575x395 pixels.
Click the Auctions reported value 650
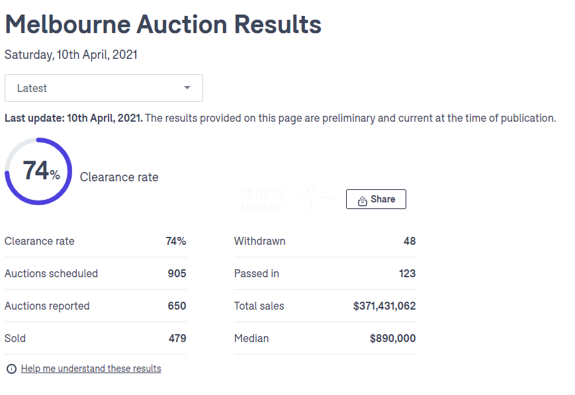click(177, 306)
